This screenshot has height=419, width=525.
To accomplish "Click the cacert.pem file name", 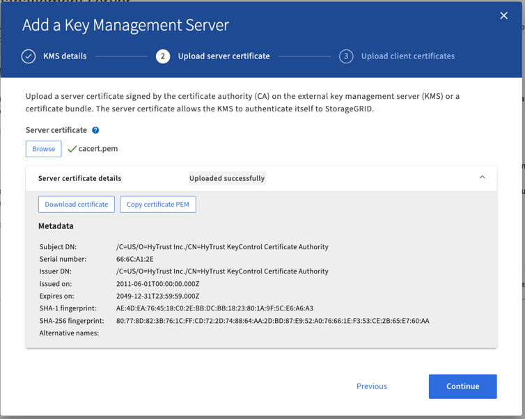I will click(x=98, y=149).
